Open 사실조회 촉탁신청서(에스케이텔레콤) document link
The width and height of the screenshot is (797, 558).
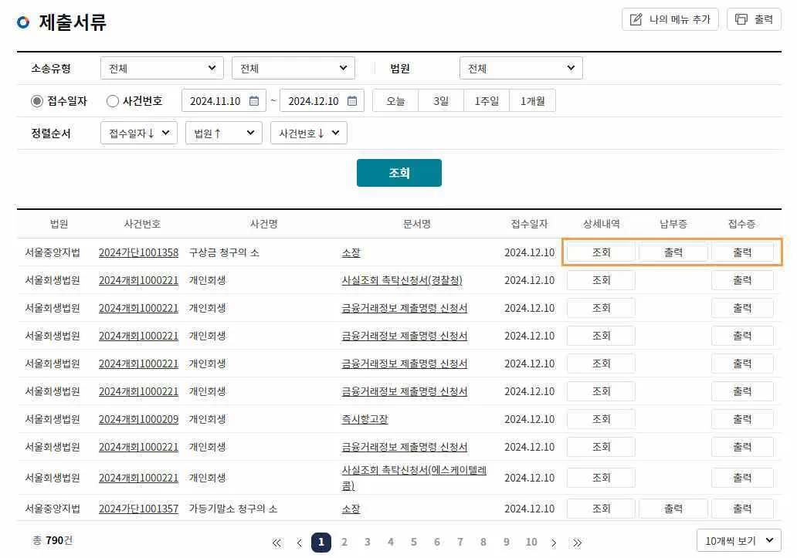point(414,478)
